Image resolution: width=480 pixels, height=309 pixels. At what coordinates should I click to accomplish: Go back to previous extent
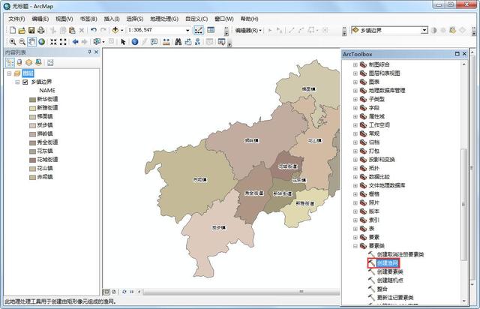click(x=75, y=42)
